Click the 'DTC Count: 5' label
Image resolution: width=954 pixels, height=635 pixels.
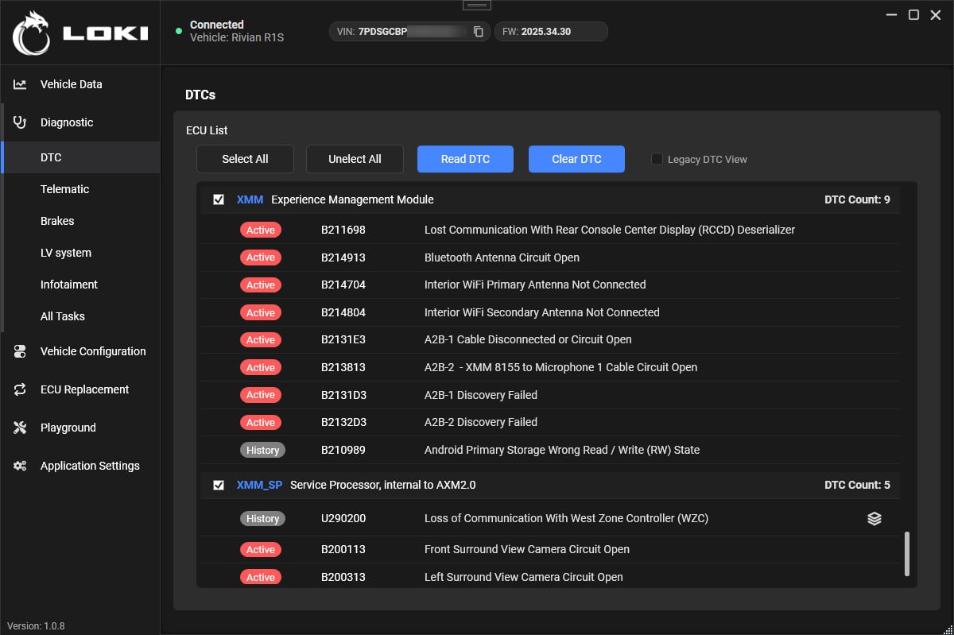pos(857,485)
